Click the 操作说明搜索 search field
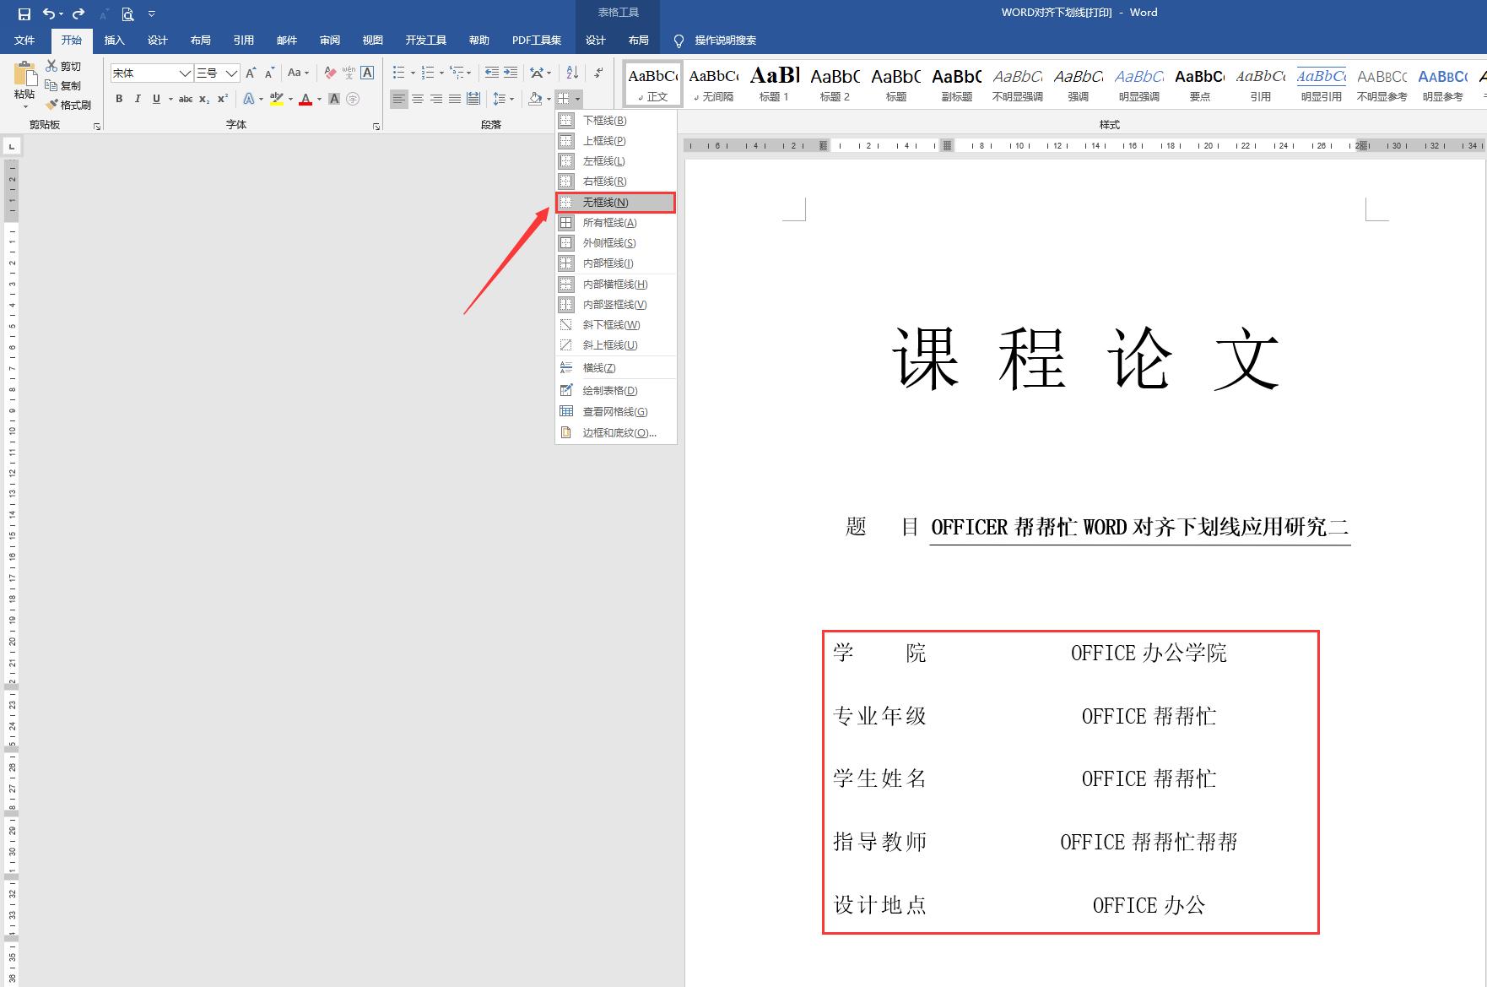Viewport: 1487px width, 987px height. 724,40
